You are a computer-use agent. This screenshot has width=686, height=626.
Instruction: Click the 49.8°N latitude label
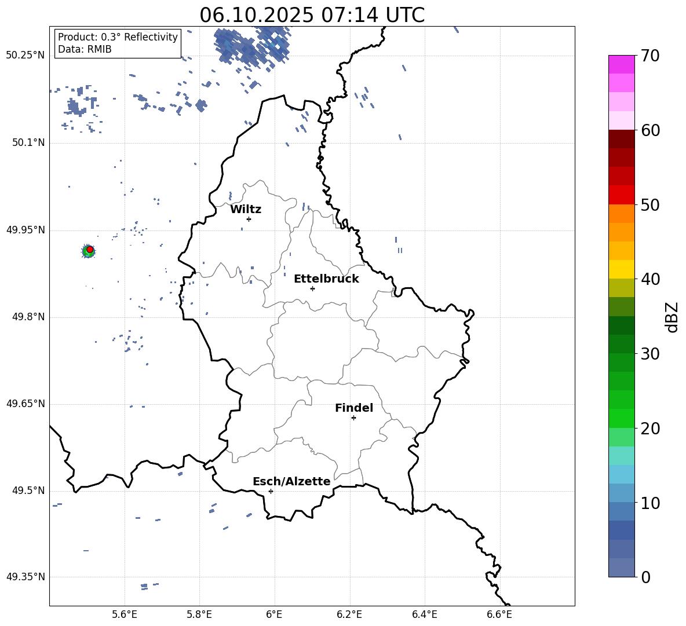(28, 317)
